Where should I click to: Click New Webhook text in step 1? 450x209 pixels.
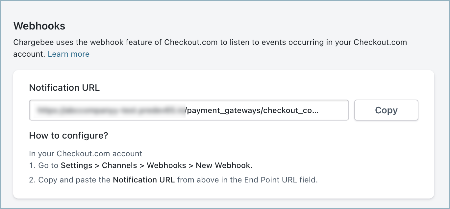[x=224, y=165]
